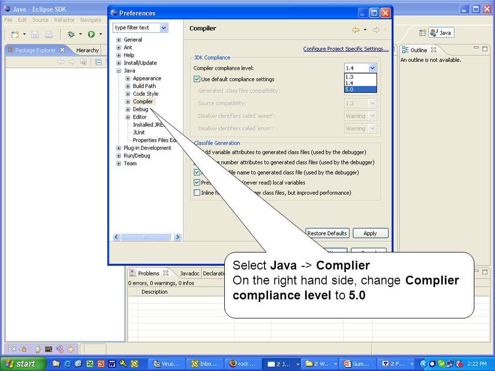Click the blue-red circles fast view icon
The image size is (495, 371).
[60, 349]
